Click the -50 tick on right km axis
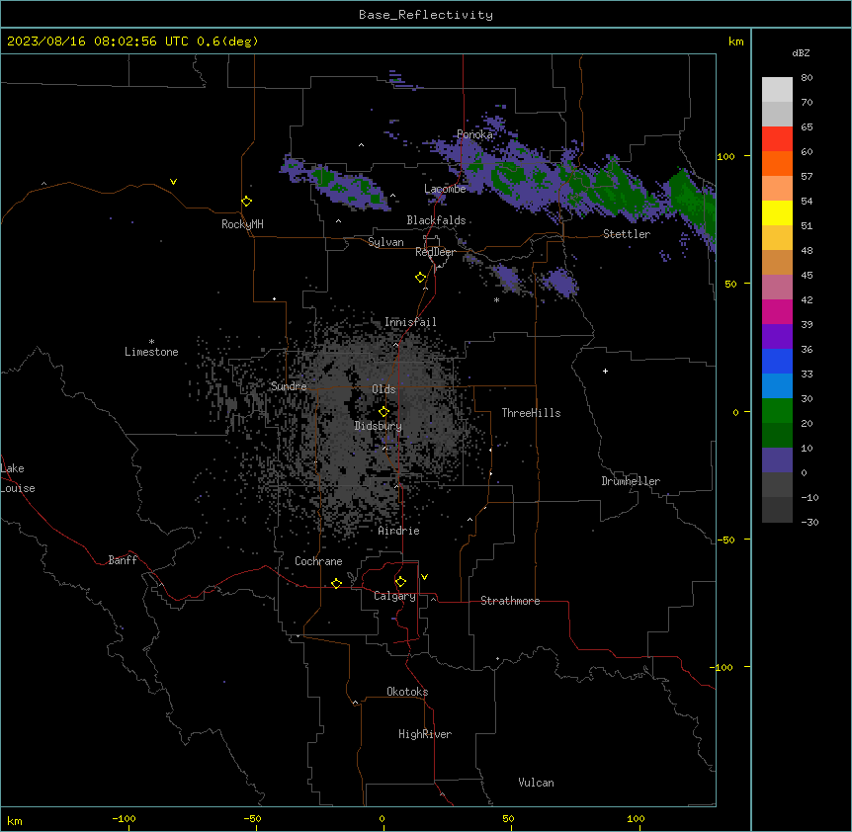The height and width of the screenshot is (832, 852). [725, 540]
